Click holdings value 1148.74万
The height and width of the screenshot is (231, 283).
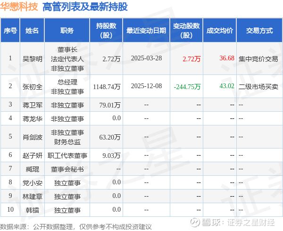[107, 87]
